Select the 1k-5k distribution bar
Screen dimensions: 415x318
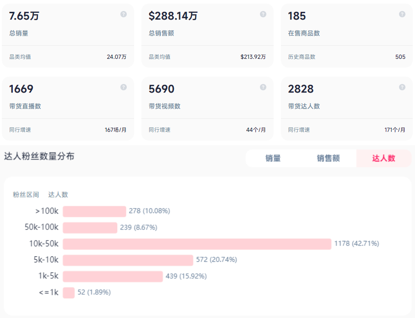click(113, 276)
